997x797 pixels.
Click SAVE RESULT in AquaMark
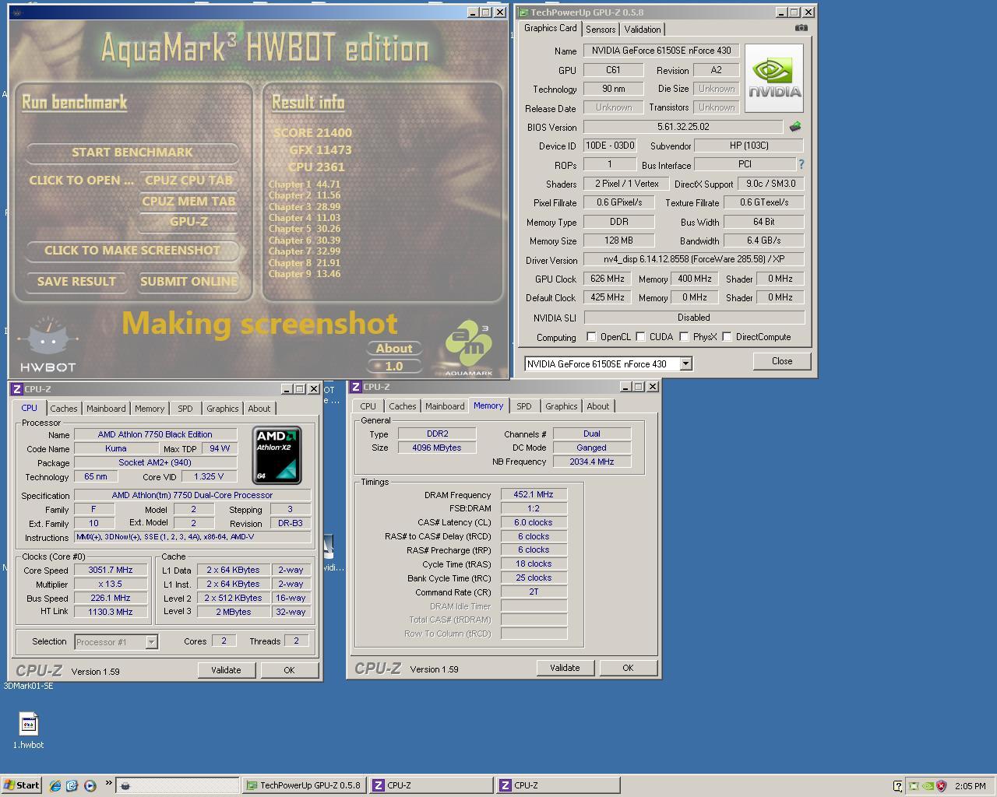pyautogui.click(x=76, y=282)
